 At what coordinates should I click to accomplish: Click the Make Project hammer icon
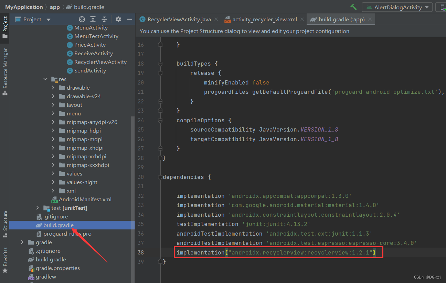click(353, 7)
